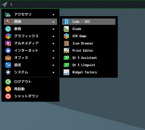
Task: Click the GTK Demo cube icon
Action: [66, 36]
